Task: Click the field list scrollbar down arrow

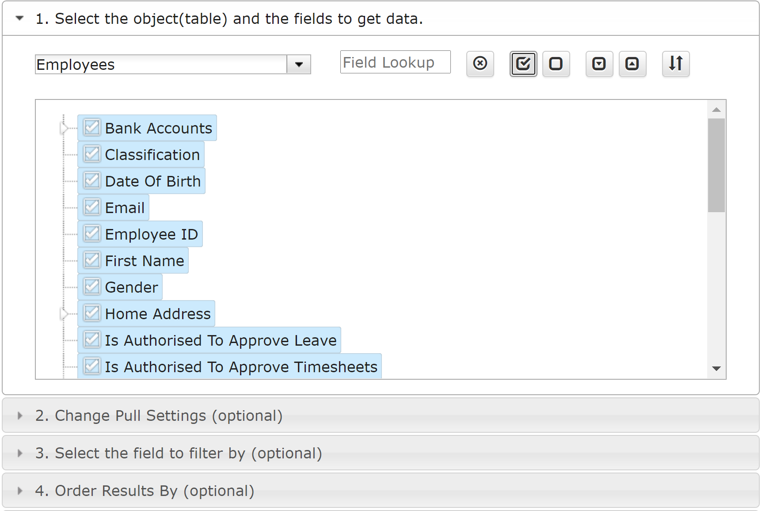Action: (x=716, y=369)
